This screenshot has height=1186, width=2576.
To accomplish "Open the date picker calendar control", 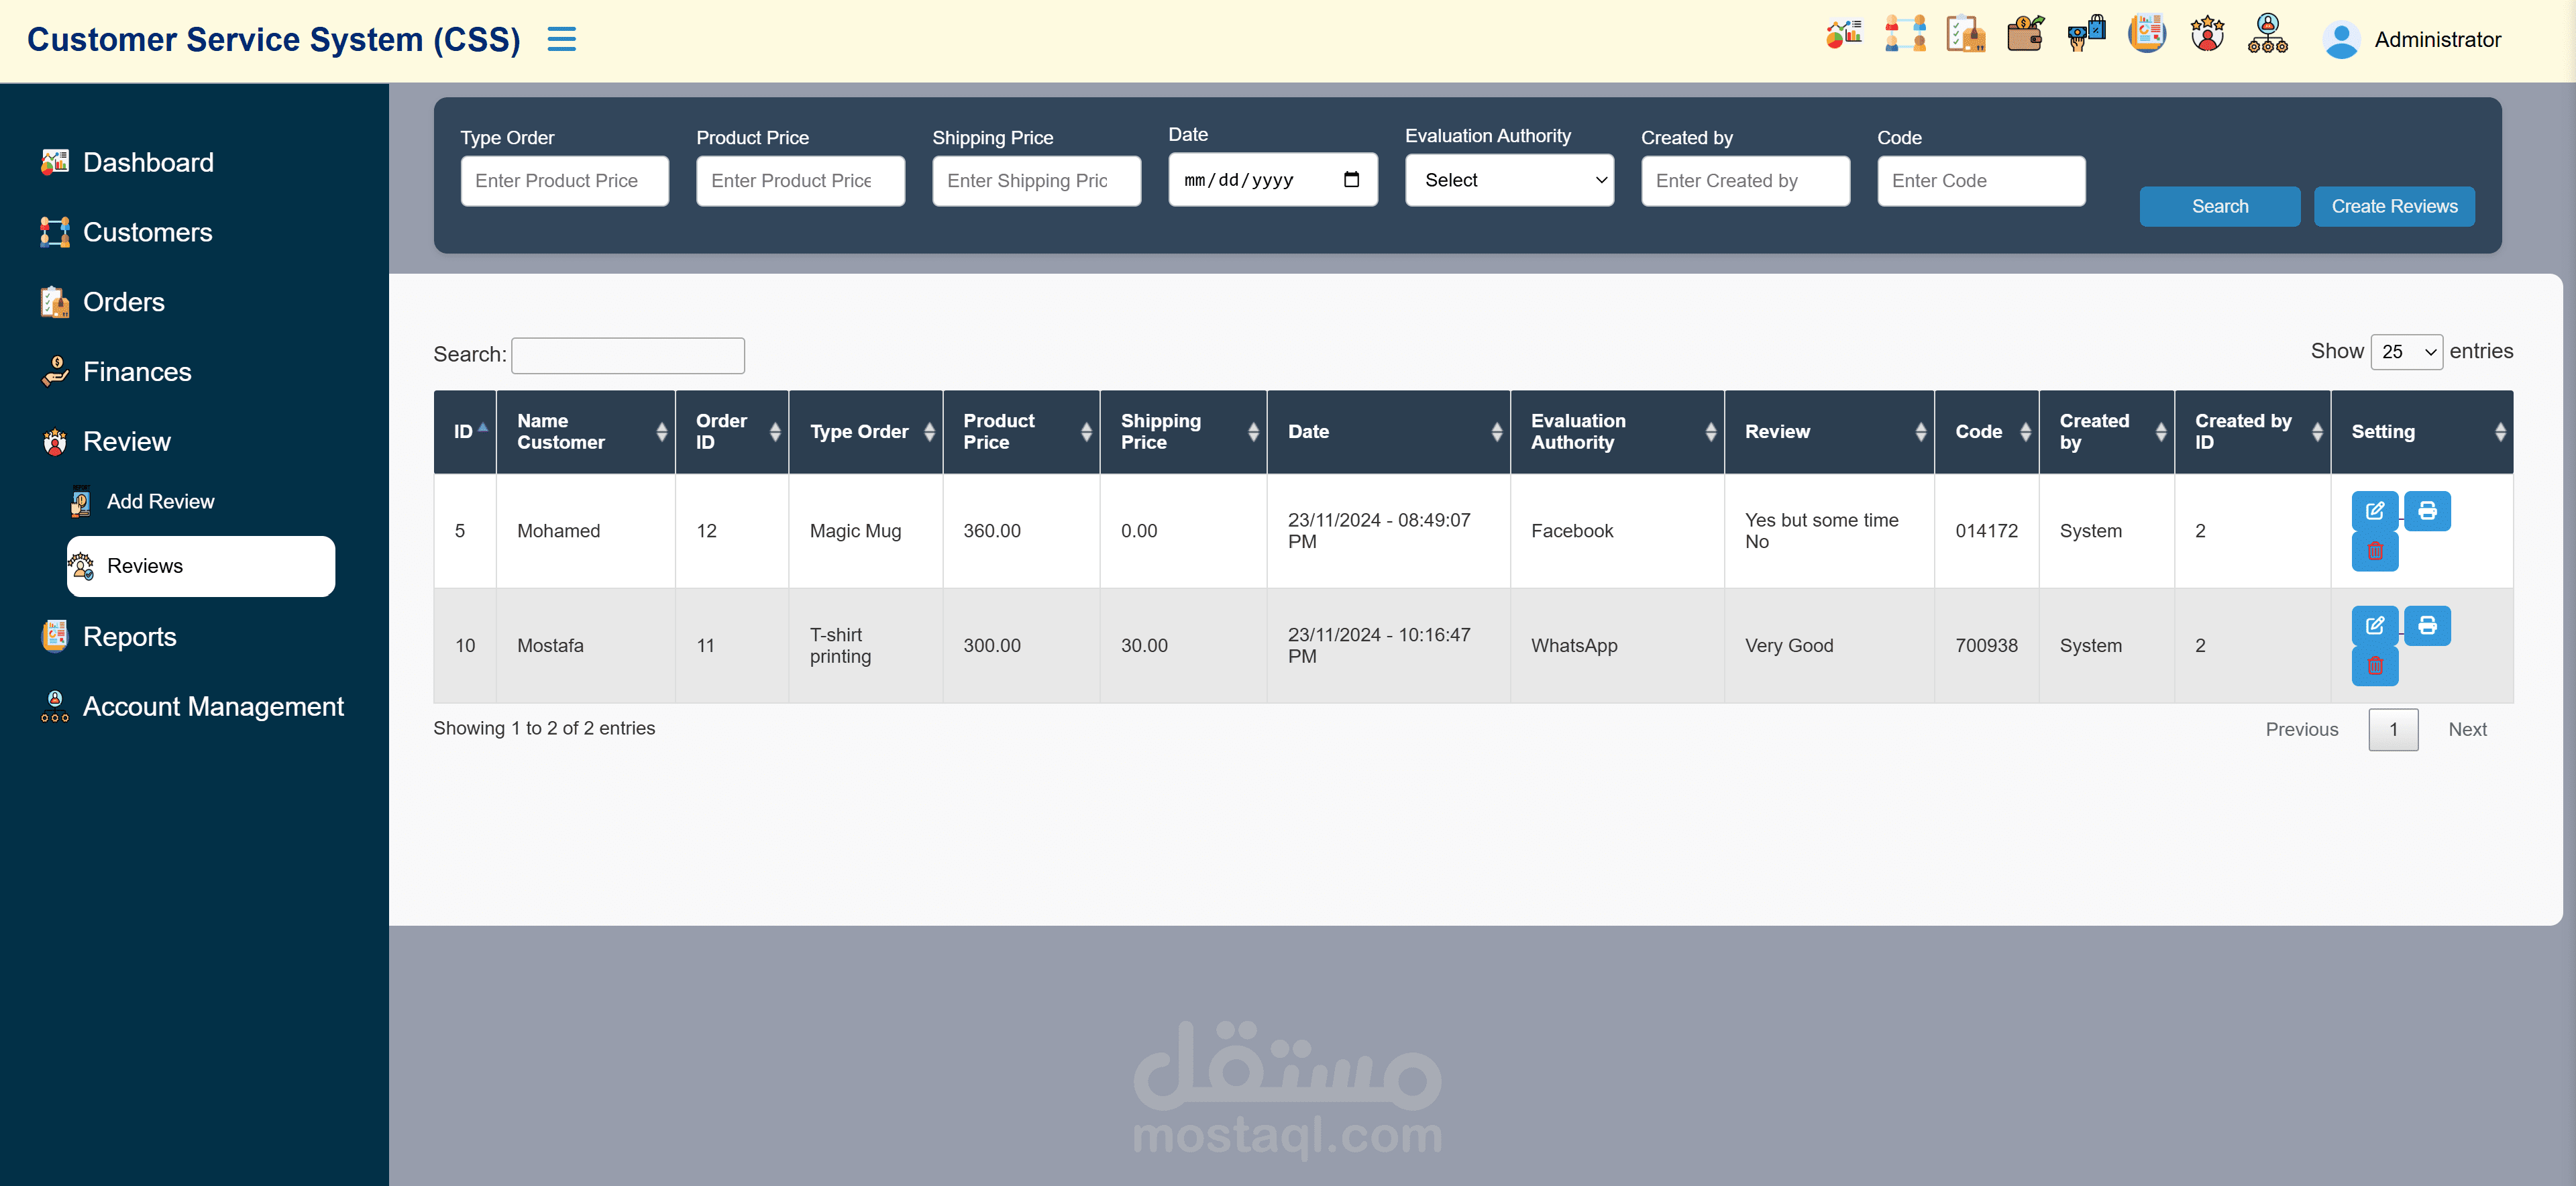I will [x=1352, y=179].
